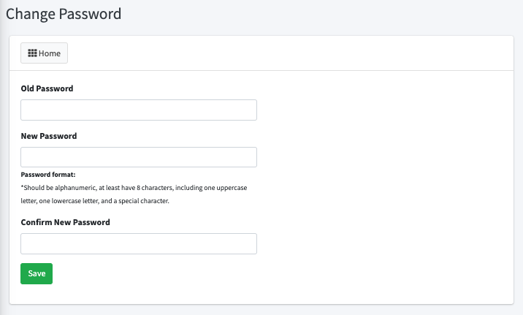Viewport: 523px width, 315px height.
Task: Submit the form with the green Save button
Action: (x=37, y=273)
